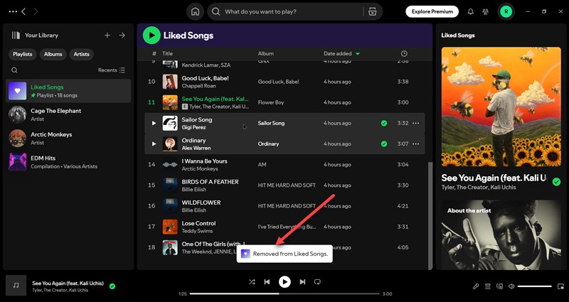The width and height of the screenshot is (569, 302).
Task: Filter the library by Playlists
Action: pyautogui.click(x=23, y=54)
